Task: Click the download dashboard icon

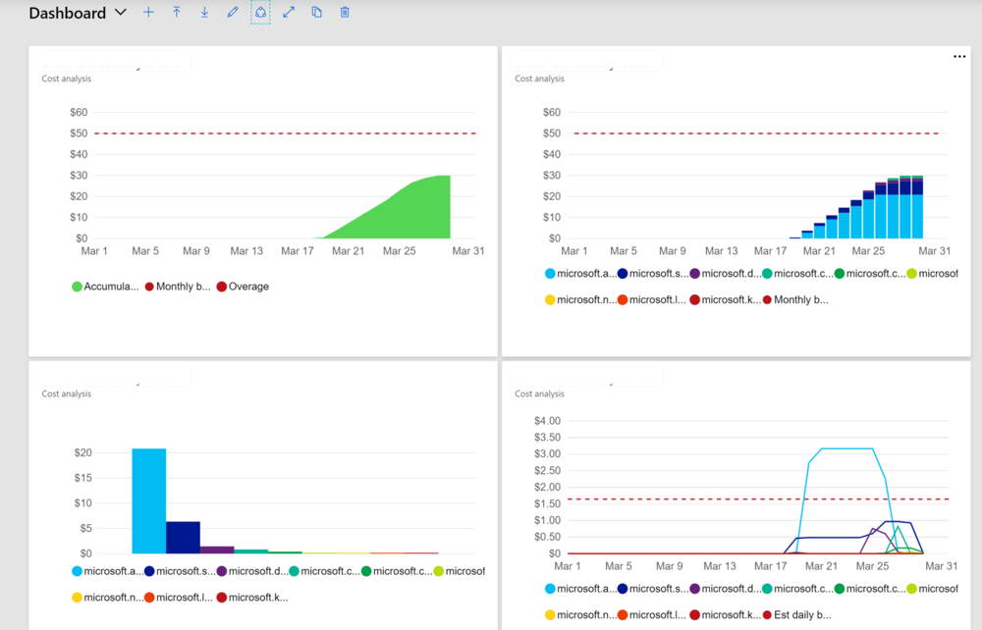Action: [203, 12]
